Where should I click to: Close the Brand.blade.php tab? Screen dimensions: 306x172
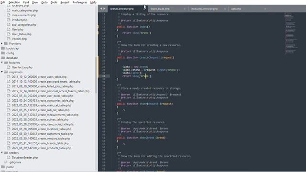(x=185, y=9)
